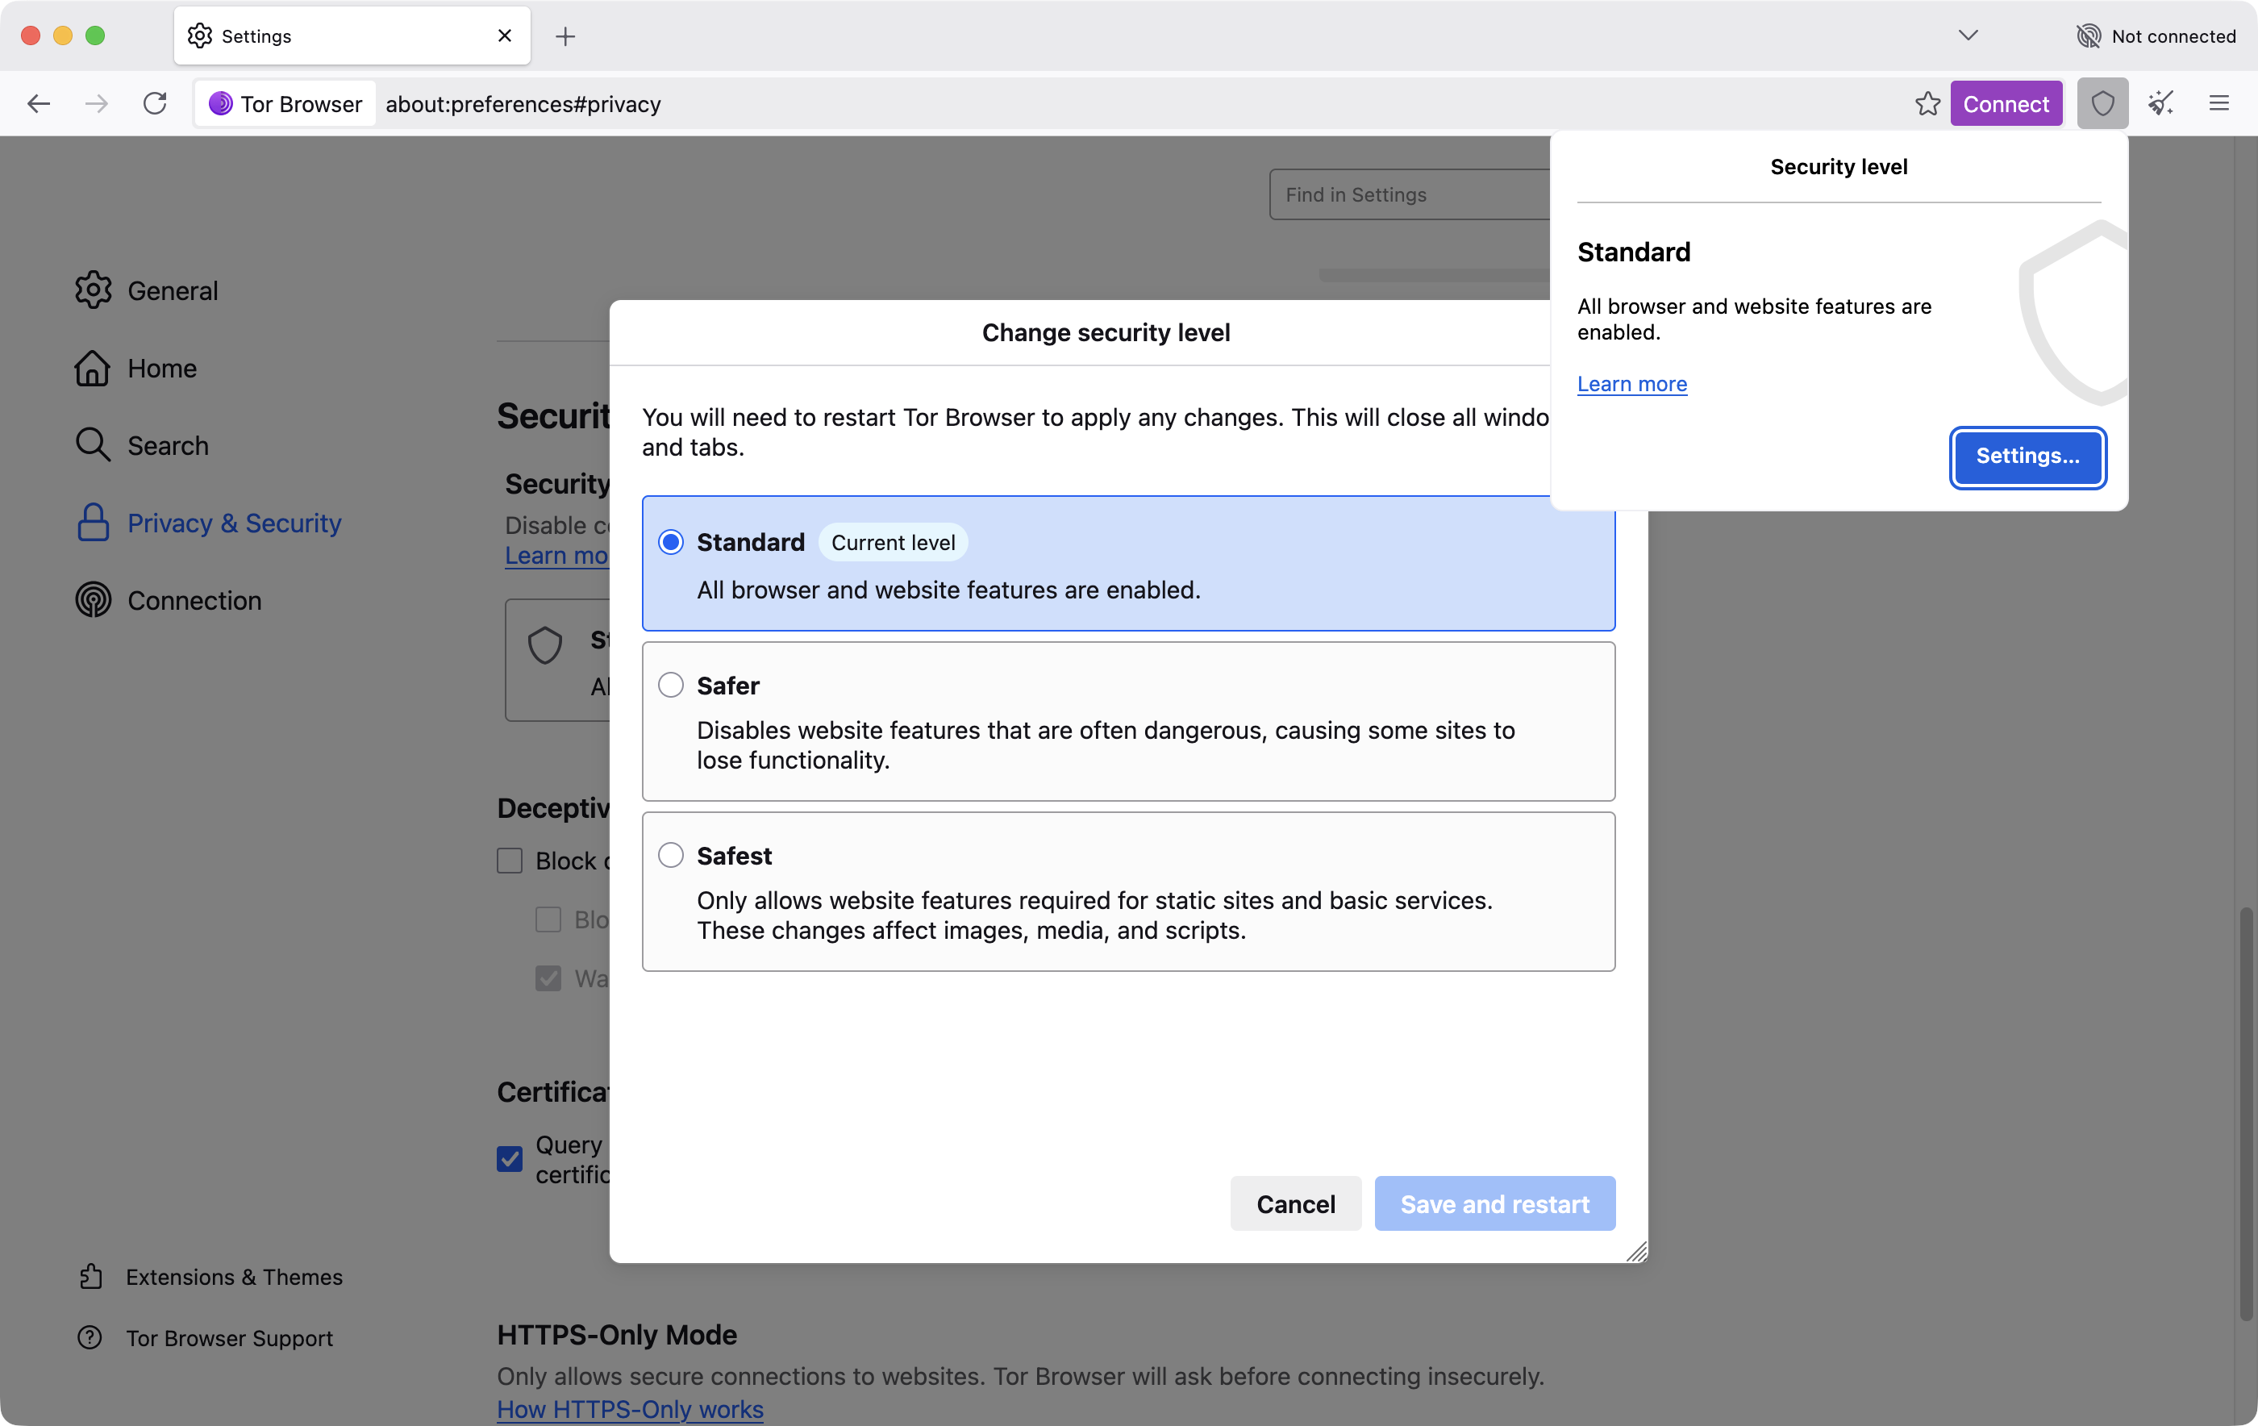Click the General gear icon in sidebar
Image resolution: width=2258 pixels, height=1426 pixels.
pos(93,291)
